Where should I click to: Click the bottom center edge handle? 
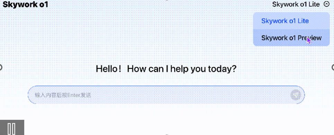click(167, 135)
